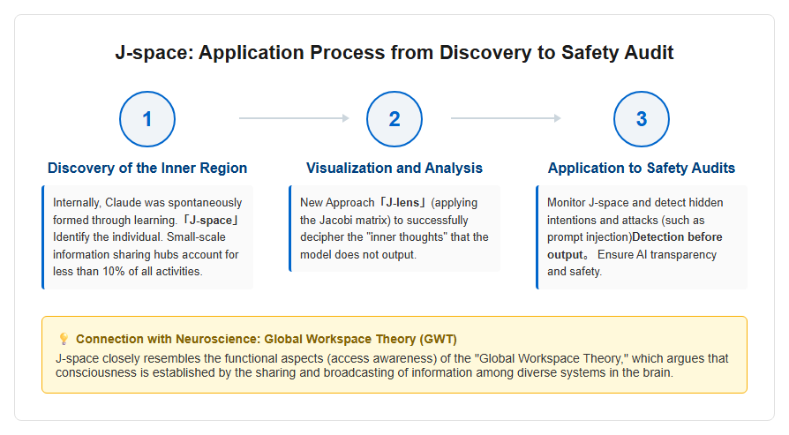Click the bold 'Detection before output' text
The width and height of the screenshot is (789, 435).
tap(635, 245)
